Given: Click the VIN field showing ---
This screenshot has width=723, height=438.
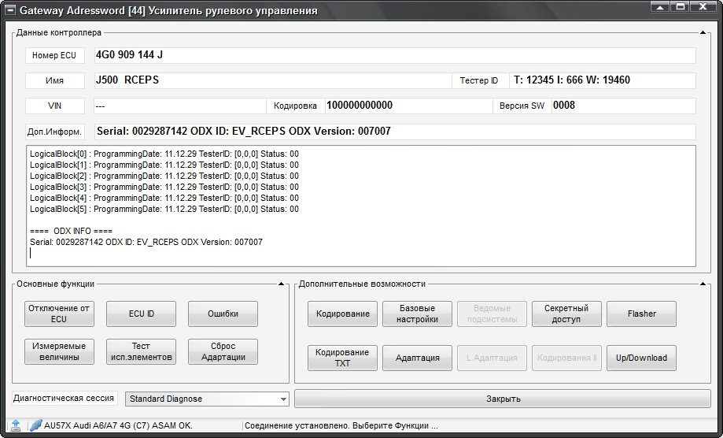Looking at the screenshot, I should point(180,106).
